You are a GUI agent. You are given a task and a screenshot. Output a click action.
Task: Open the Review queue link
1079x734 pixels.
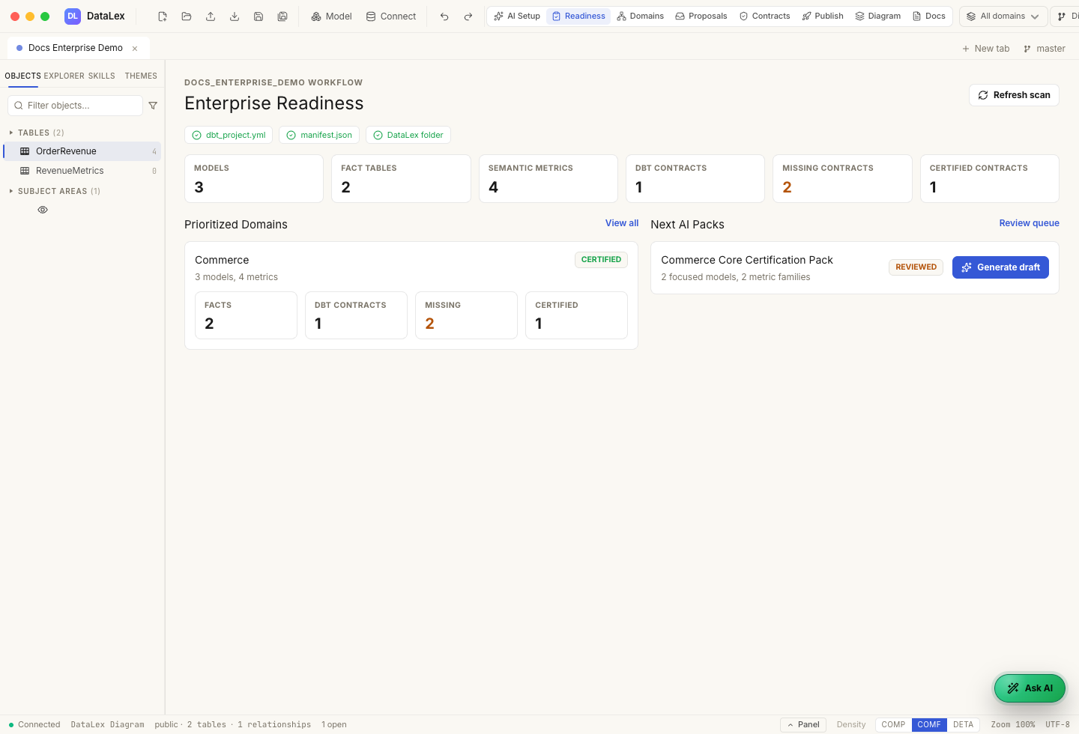(1030, 223)
